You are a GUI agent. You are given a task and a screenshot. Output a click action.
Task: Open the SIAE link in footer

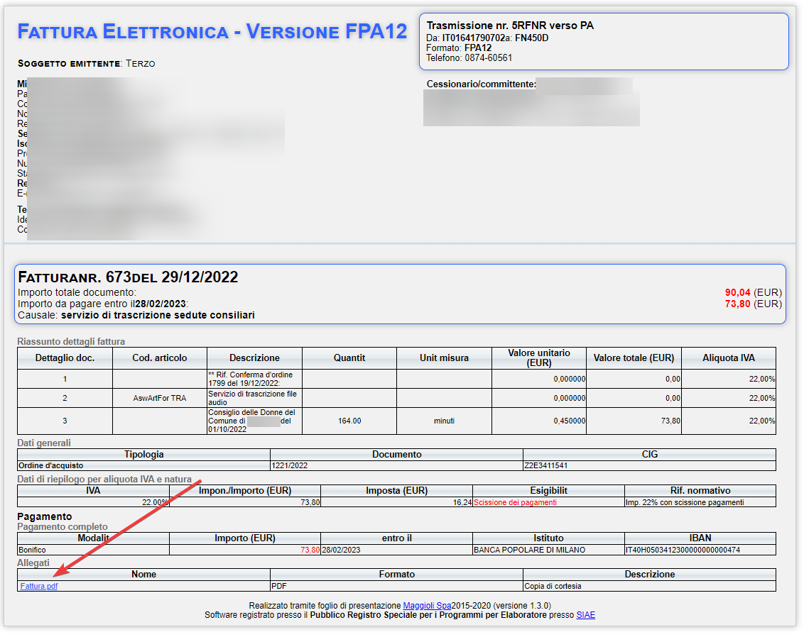coord(585,615)
